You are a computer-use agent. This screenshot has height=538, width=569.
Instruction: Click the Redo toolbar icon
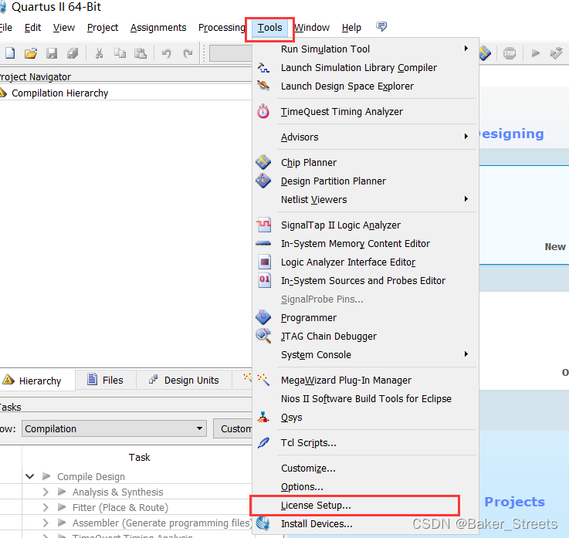(188, 54)
